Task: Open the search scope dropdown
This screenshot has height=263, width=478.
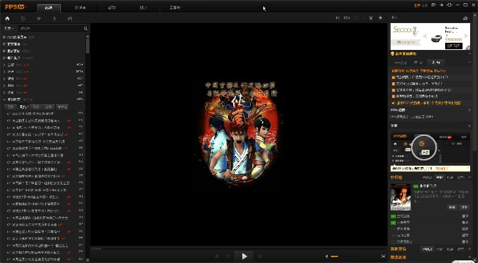Action: [x=9, y=29]
